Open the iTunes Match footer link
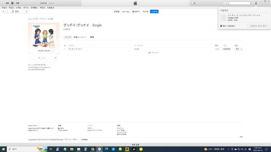The image size is (271, 152). (x=63, y=130)
